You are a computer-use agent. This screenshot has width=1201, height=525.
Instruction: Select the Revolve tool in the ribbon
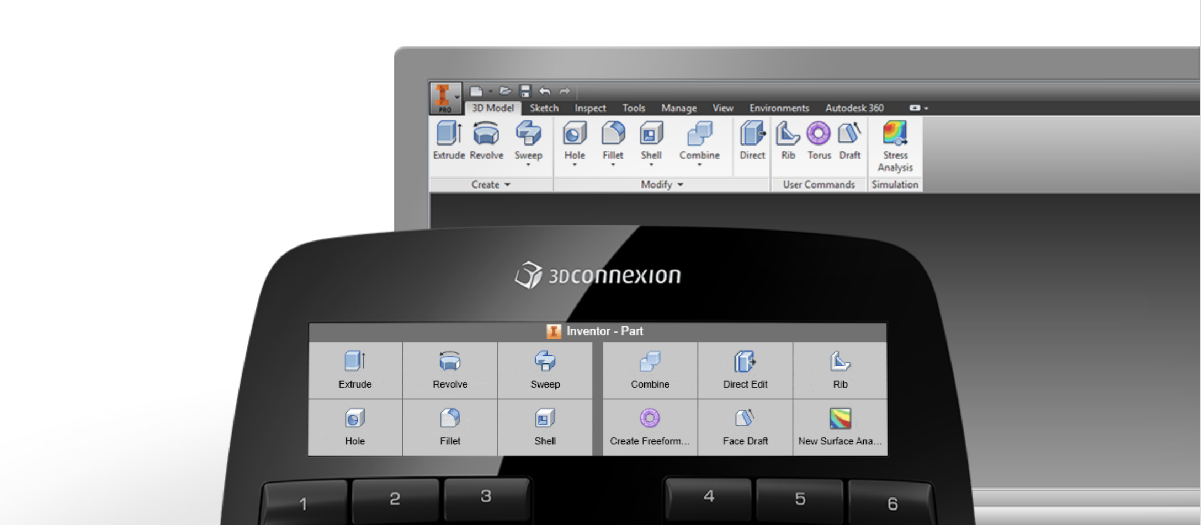(x=486, y=141)
